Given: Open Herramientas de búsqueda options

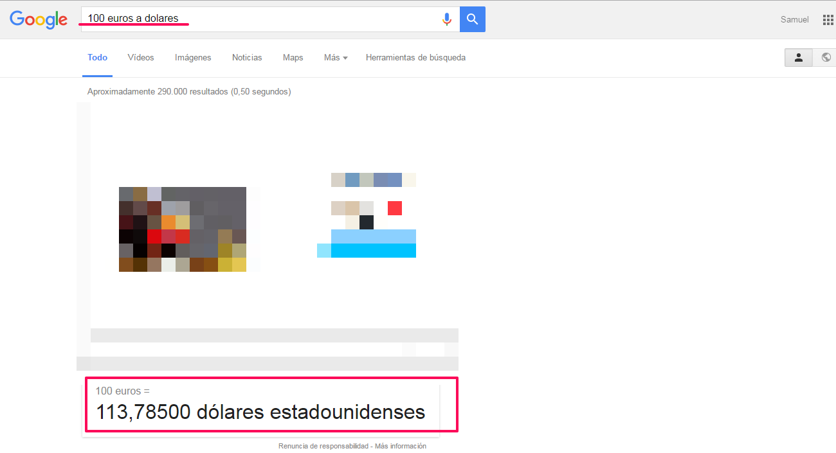Looking at the screenshot, I should point(415,58).
